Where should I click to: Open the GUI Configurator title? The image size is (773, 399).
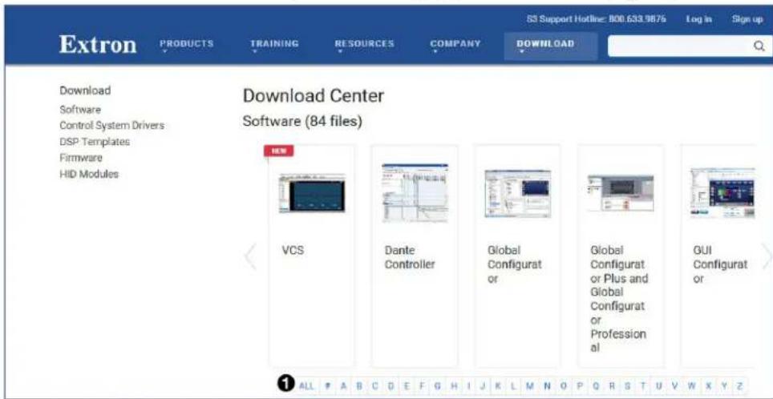[x=720, y=264]
